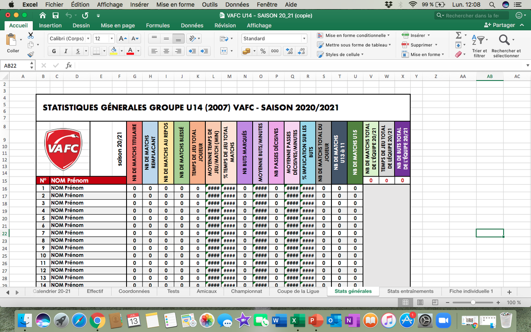Click the eraser clear icon

[459, 54]
